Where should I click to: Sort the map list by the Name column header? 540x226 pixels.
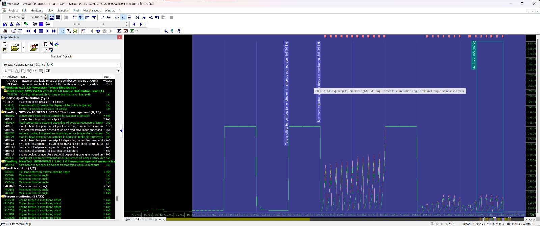(x=60, y=77)
